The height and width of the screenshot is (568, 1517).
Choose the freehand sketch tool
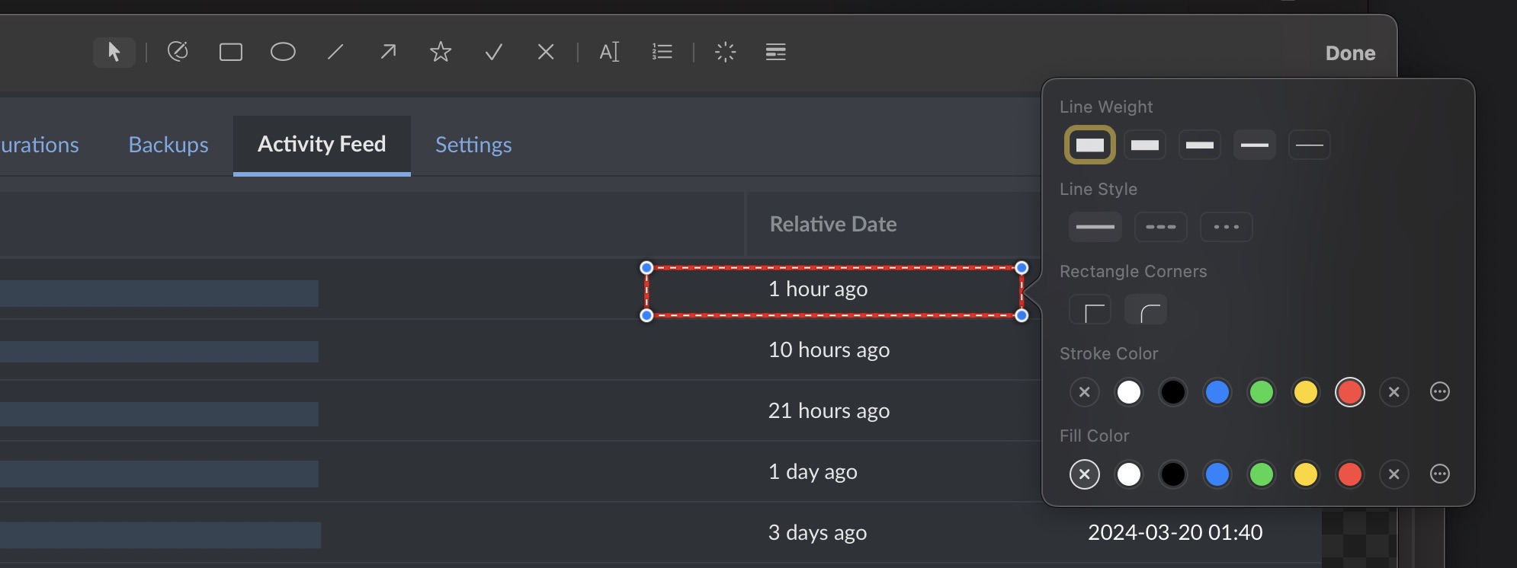[x=178, y=52]
